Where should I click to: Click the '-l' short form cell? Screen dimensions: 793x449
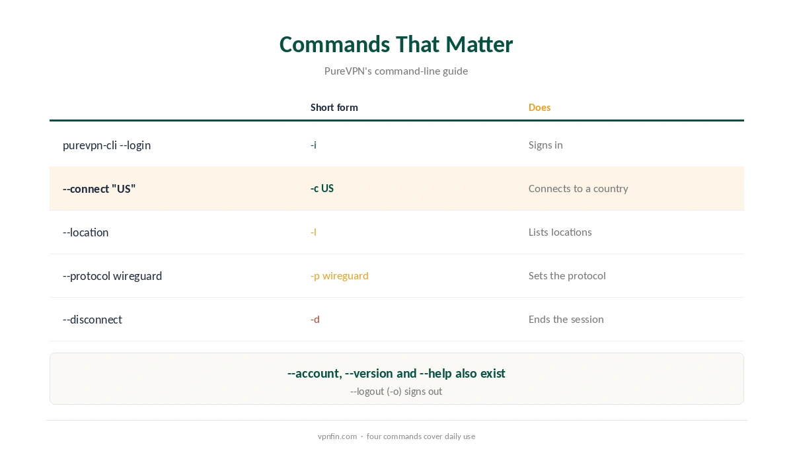[x=313, y=232]
